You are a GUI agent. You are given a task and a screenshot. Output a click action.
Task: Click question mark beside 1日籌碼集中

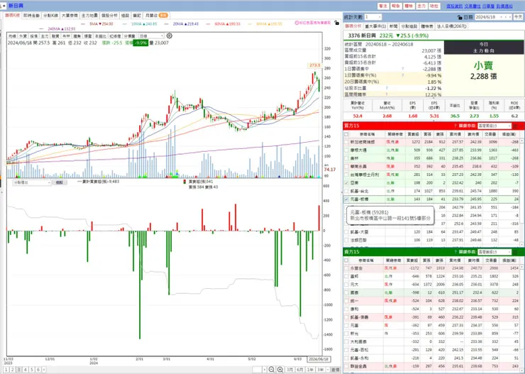(403, 69)
